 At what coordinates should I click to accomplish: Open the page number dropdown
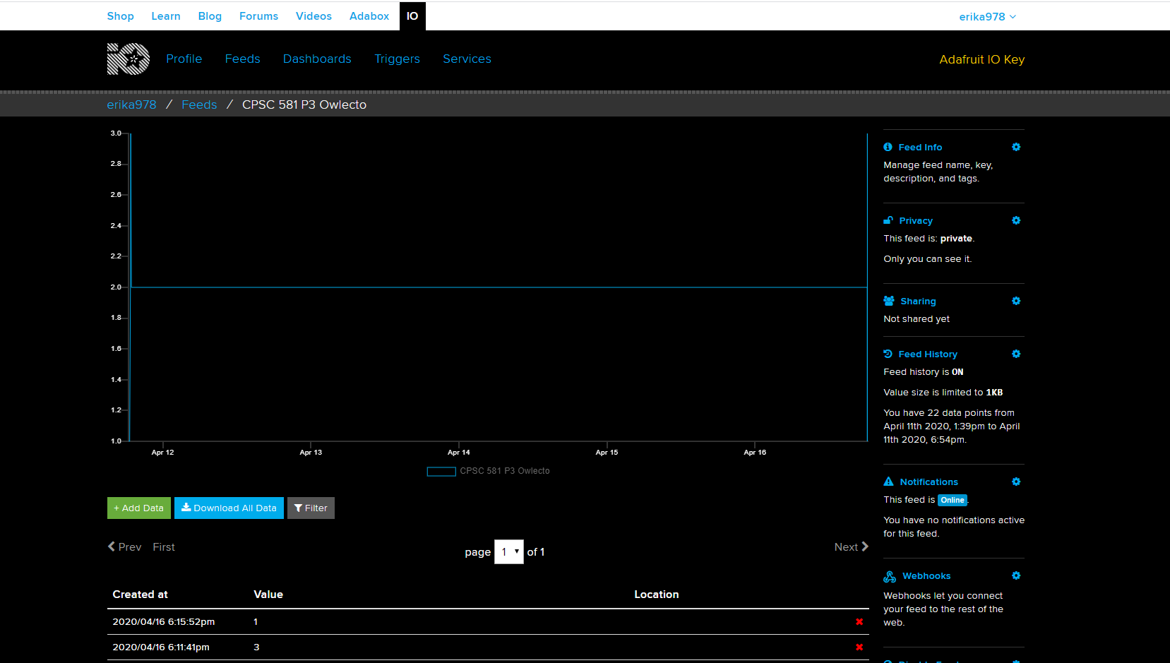[508, 551]
